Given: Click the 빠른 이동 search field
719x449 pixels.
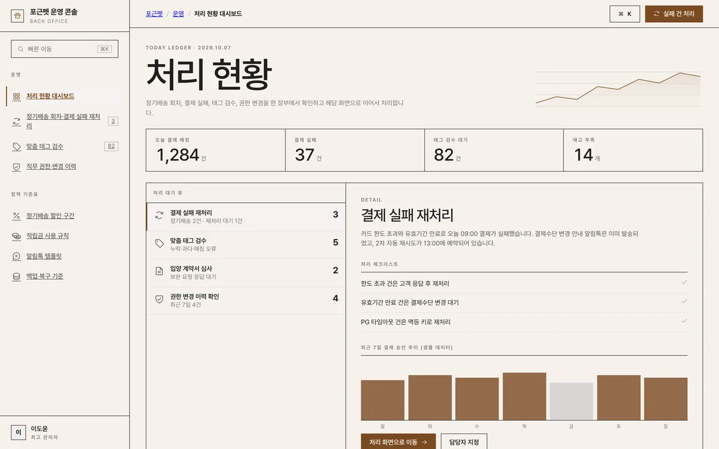Looking at the screenshot, I should click(x=65, y=49).
